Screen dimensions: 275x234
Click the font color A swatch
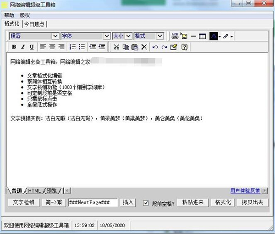pos(214,36)
